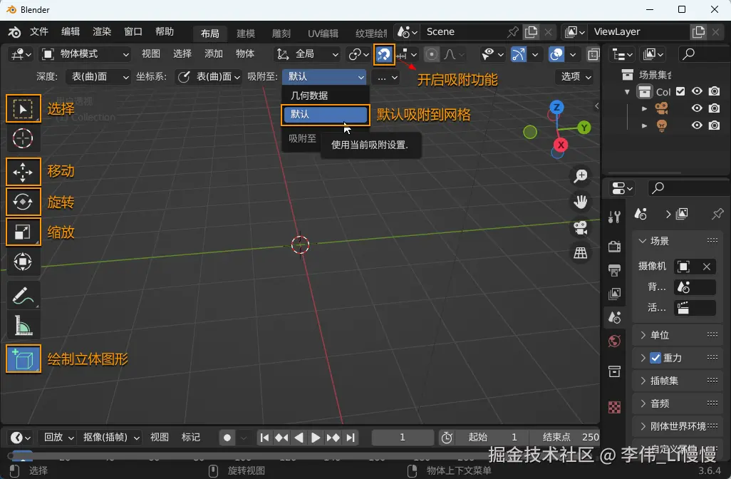Toggle show gizmo button
This screenshot has width=731, height=479.
pyautogui.click(x=518, y=55)
